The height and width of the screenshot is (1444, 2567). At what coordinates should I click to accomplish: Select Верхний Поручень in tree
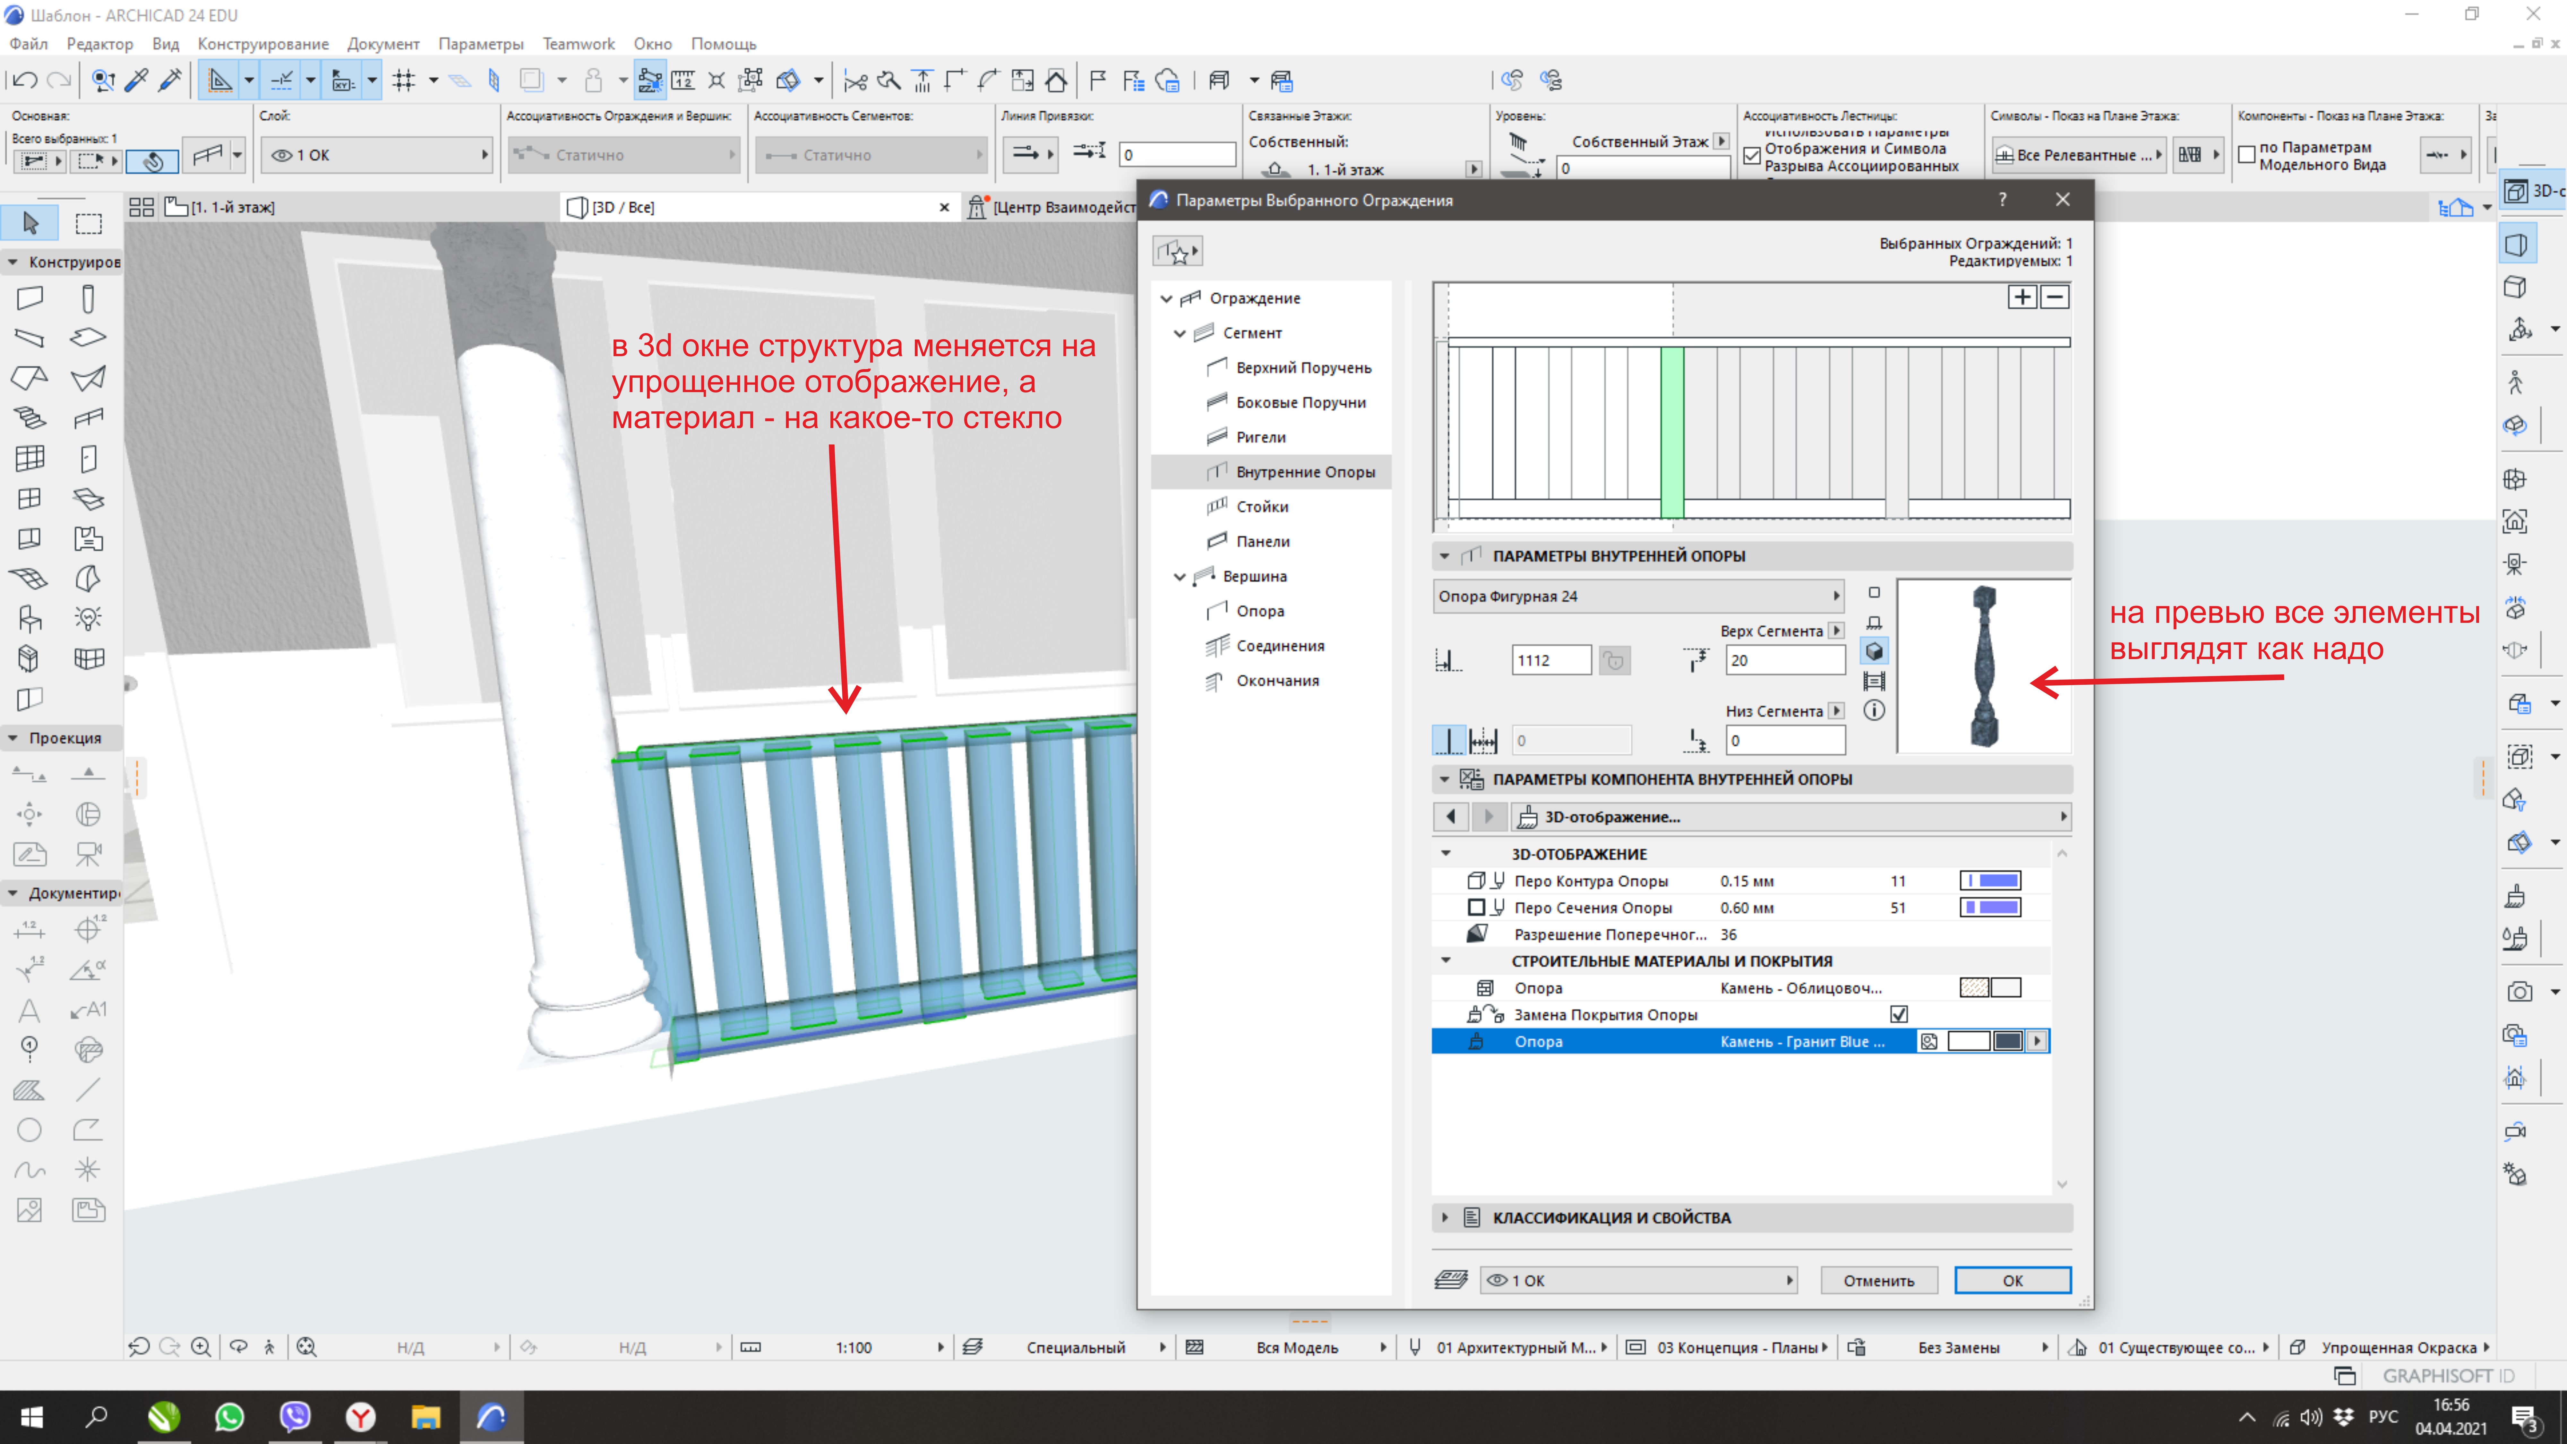pyautogui.click(x=1303, y=368)
